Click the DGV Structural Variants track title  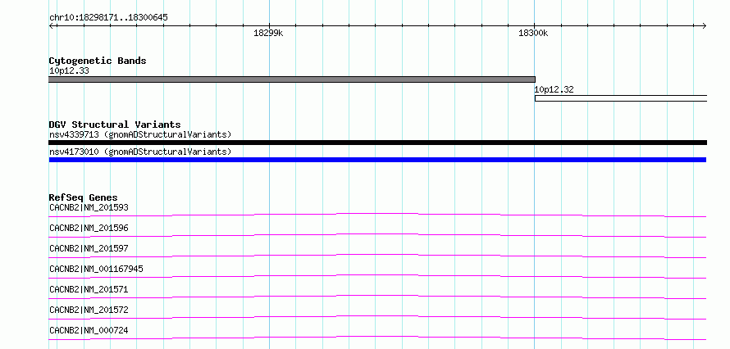tap(115, 125)
